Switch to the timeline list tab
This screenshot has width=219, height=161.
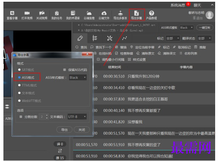95,39
